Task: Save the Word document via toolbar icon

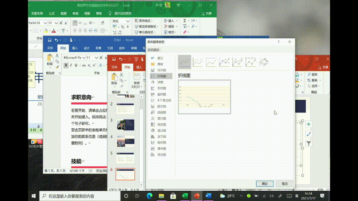Action: pyautogui.click(x=50, y=40)
